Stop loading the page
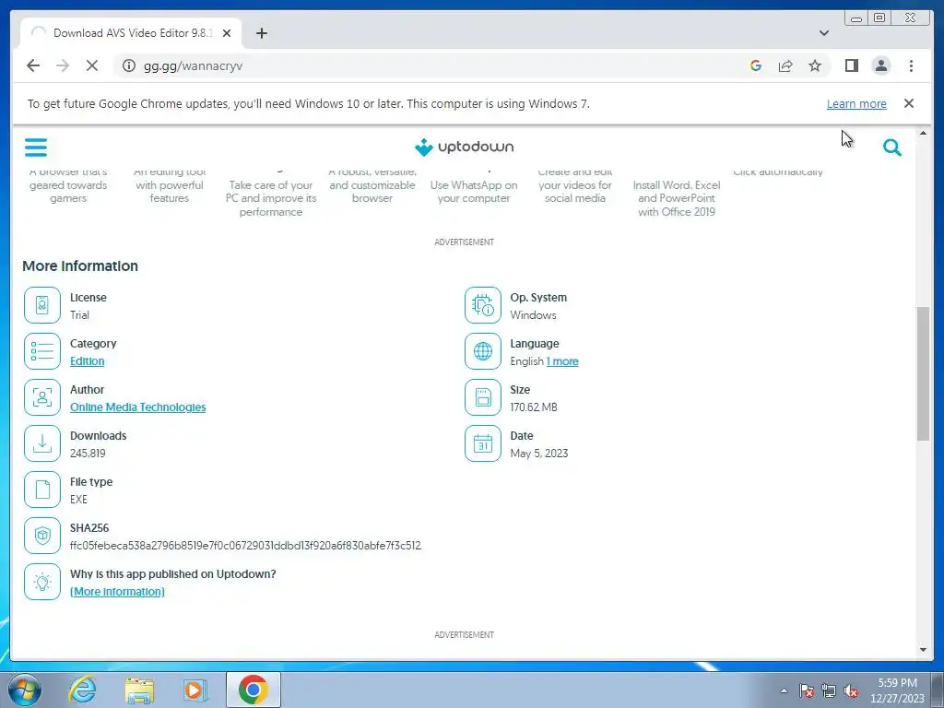This screenshot has width=944, height=708. tap(92, 65)
